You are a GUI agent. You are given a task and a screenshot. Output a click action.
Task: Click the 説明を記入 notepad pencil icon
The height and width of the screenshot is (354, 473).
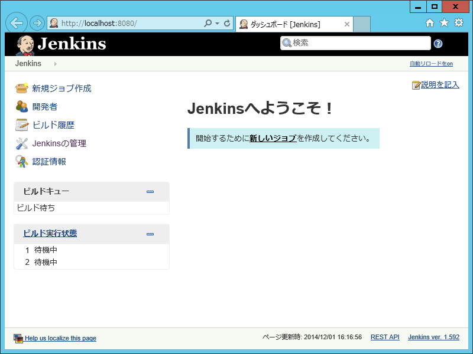tap(416, 85)
